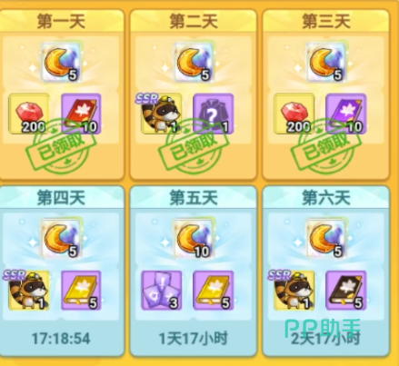Tap the red gem 200 in 第三天
The image size is (399, 366).
[294, 114]
